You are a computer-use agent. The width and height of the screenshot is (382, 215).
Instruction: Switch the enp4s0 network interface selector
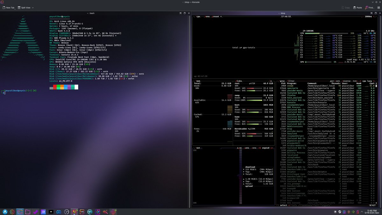265,148
